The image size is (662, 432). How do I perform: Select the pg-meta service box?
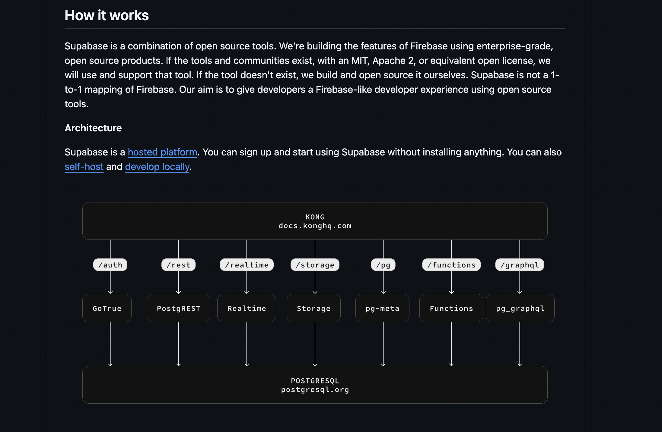[x=382, y=308]
